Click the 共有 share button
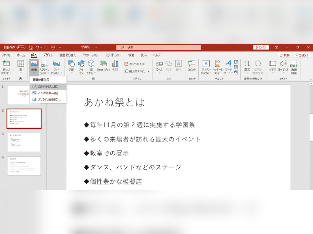Viewport: 313px width, 234px height. pos(285,55)
